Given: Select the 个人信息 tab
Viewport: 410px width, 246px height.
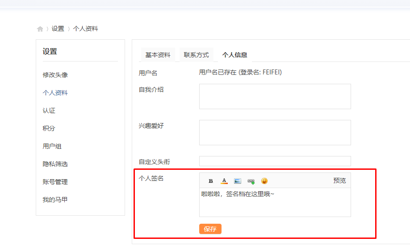Looking at the screenshot, I should pos(234,55).
